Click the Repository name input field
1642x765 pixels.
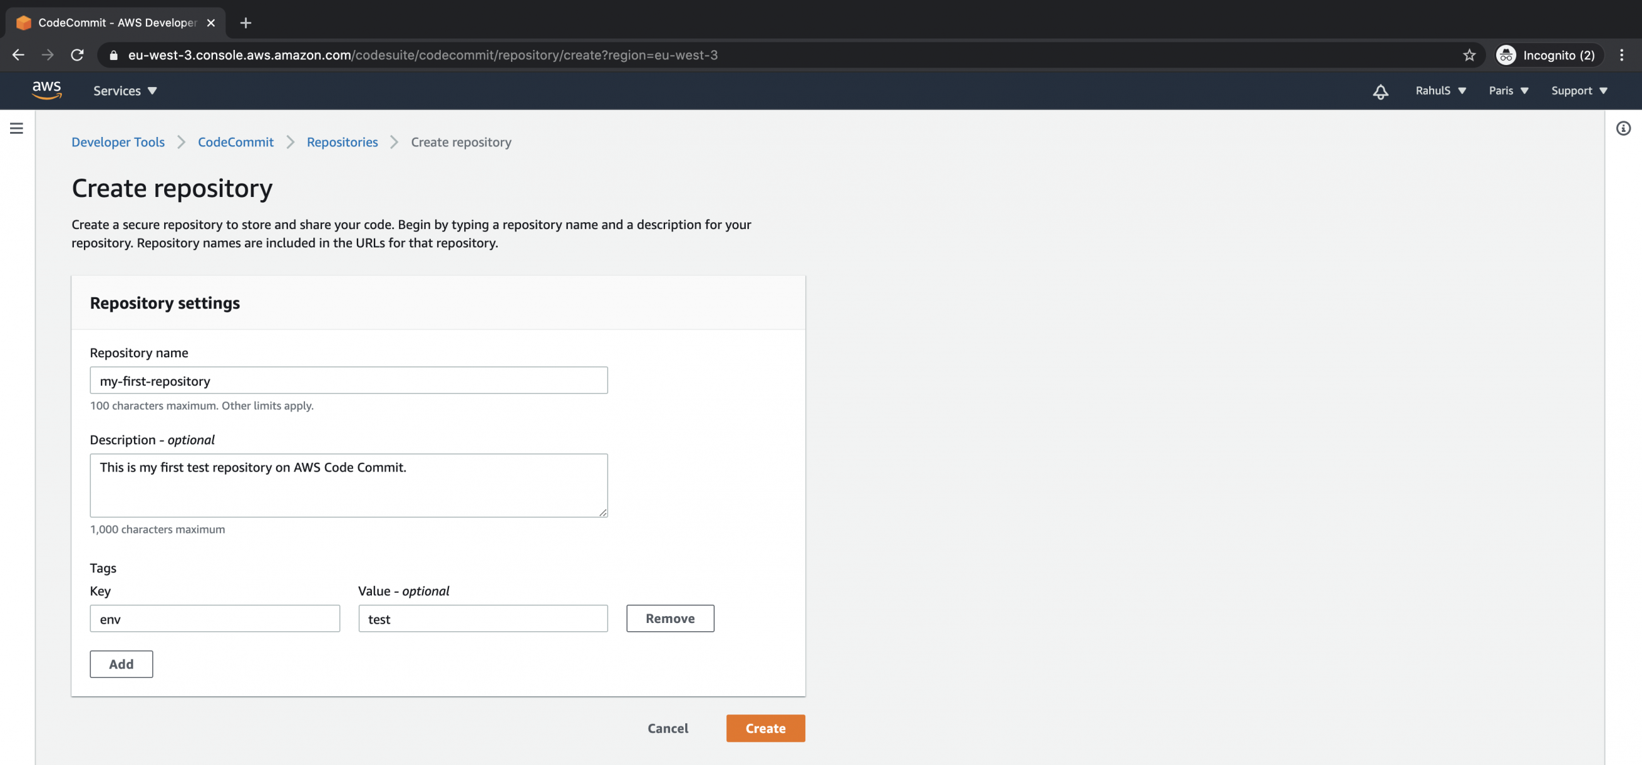pos(348,380)
